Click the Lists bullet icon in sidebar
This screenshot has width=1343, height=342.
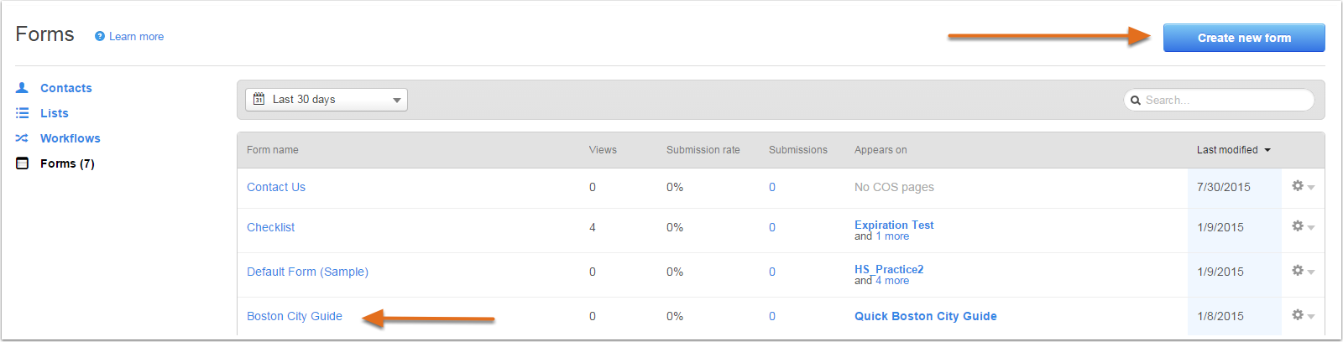(22, 113)
